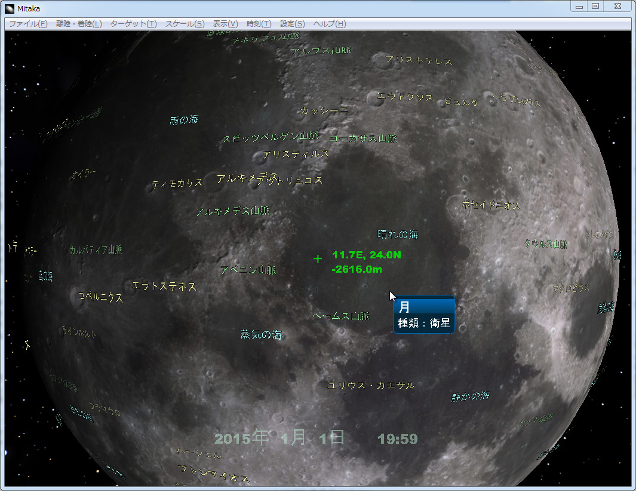Image resolution: width=636 pixels, height=491 pixels.
Task: Minimize the Mitaka window
Action: (x=579, y=7)
